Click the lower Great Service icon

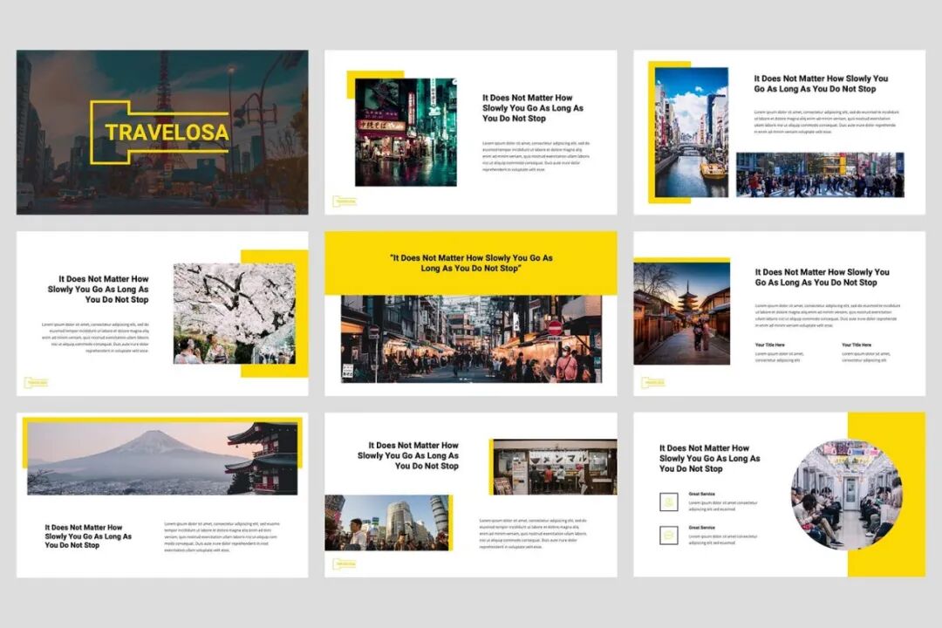click(669, 535)
